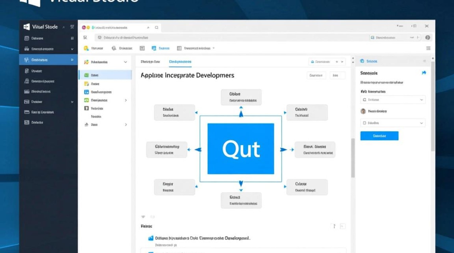The height and width of the screenshot is (253, 454).
Task: Click the large blue Qut box in the diagram
Action: pos(241,149)
